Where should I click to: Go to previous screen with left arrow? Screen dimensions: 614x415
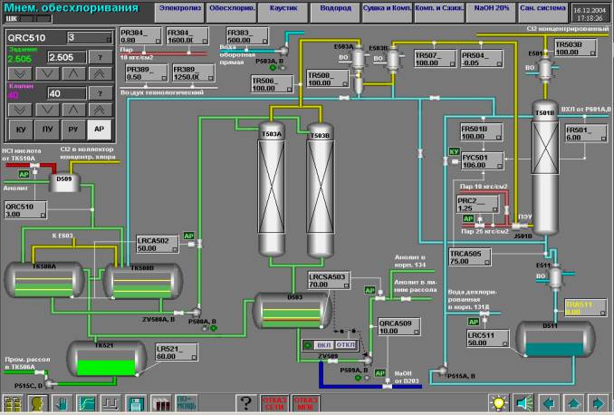pos(550,402)
